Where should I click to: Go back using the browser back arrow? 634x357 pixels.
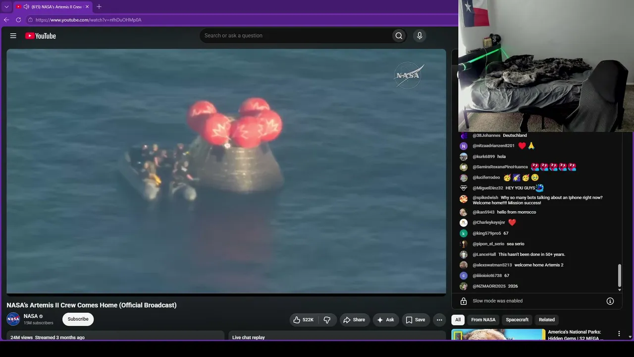tap(6, 20)
